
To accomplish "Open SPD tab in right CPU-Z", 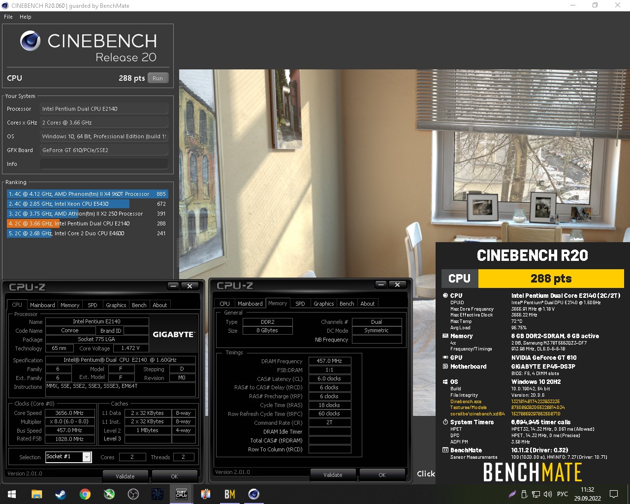I will pyautogui.click(x=300, y=304).
